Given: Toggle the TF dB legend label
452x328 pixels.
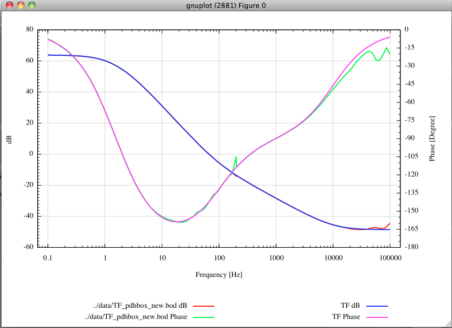Looking at the screenshot, I should pos(350,306).
